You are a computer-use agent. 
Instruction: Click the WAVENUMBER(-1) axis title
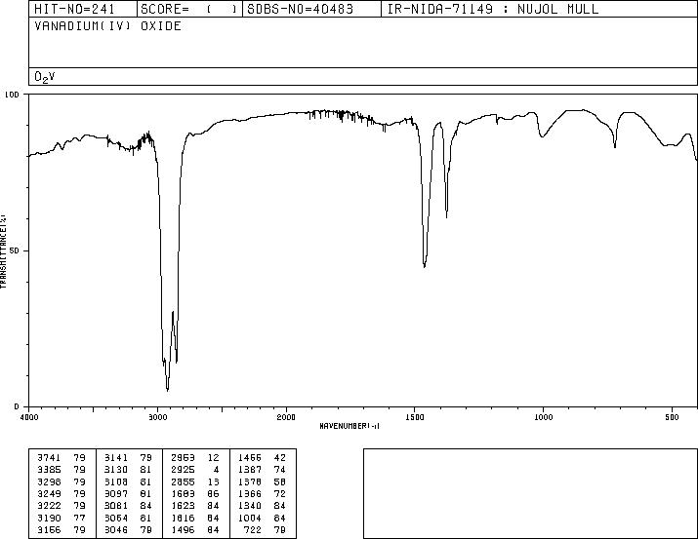(x=349, y=426)
